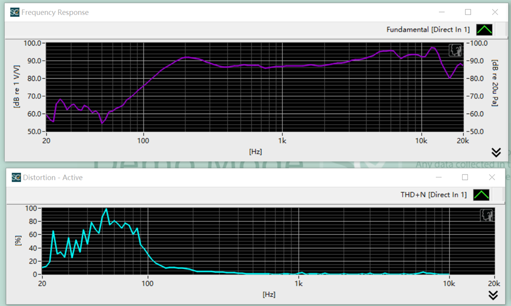Click the 20 X-axis start value in Distortion graph

tap(42, 284)
